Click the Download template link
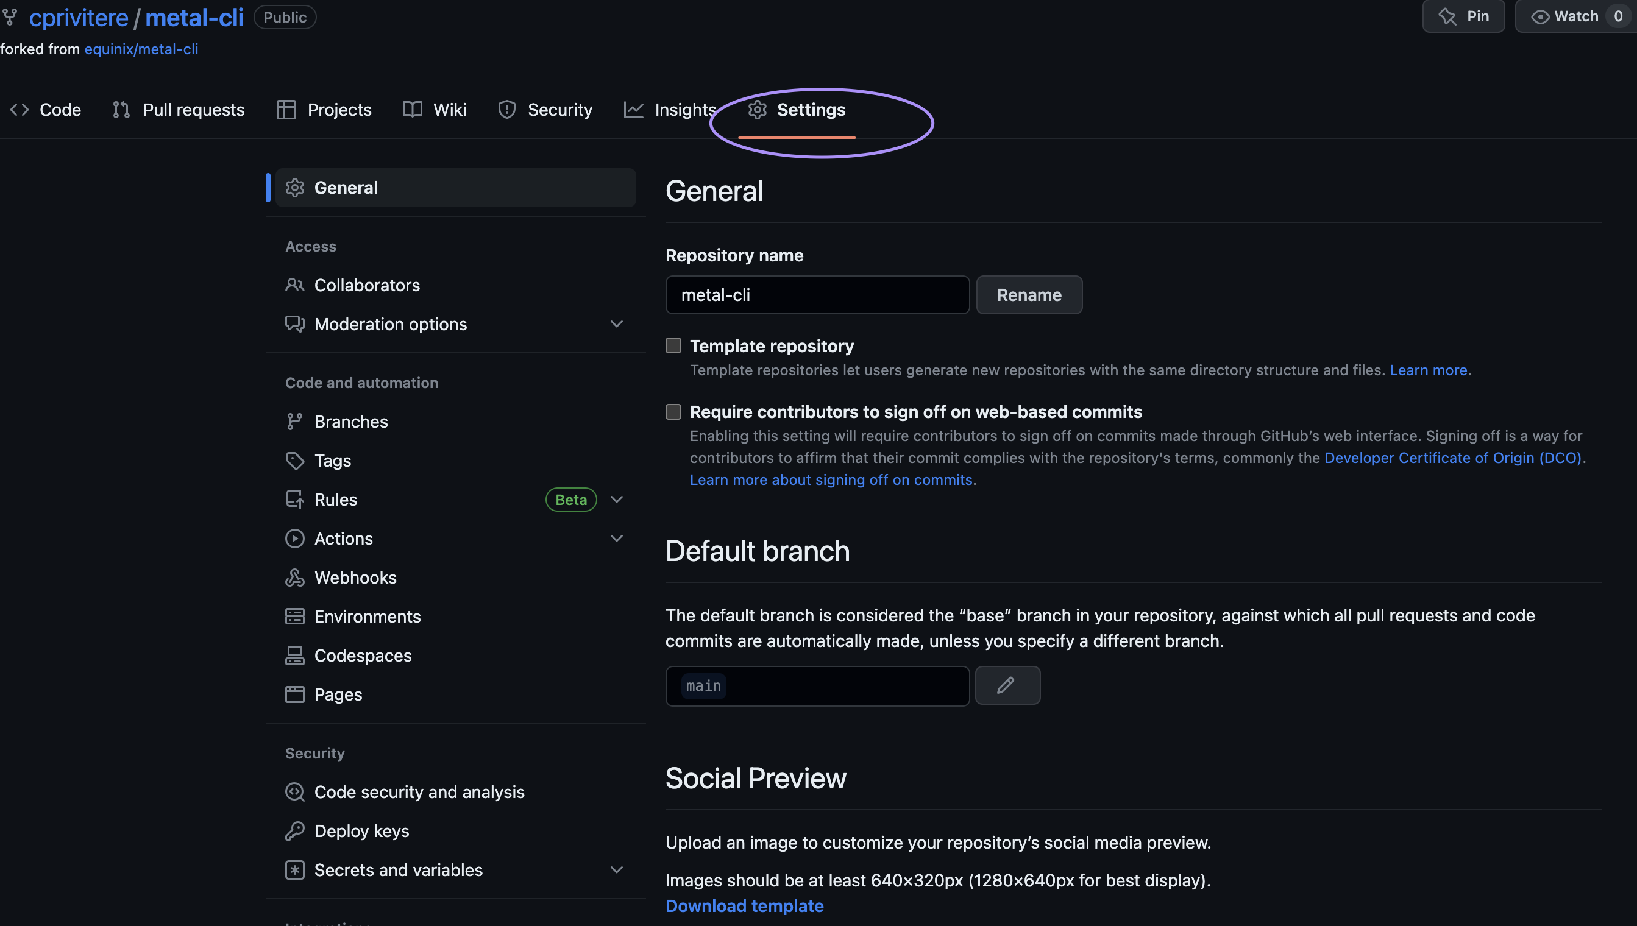Image resolution: width=1637 pixels, height=926 pixels. (x=744, y=906)
